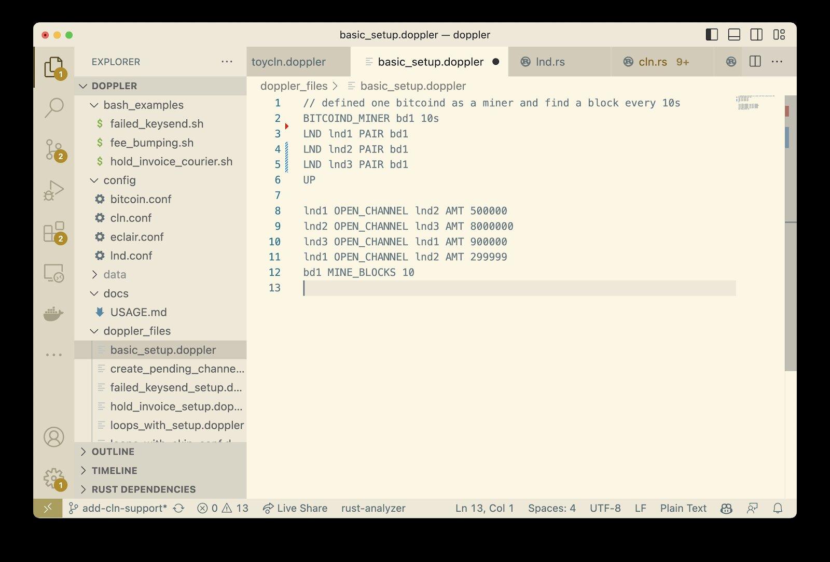Toggle the panel layout control in title bar

click(x=734, y=35)
